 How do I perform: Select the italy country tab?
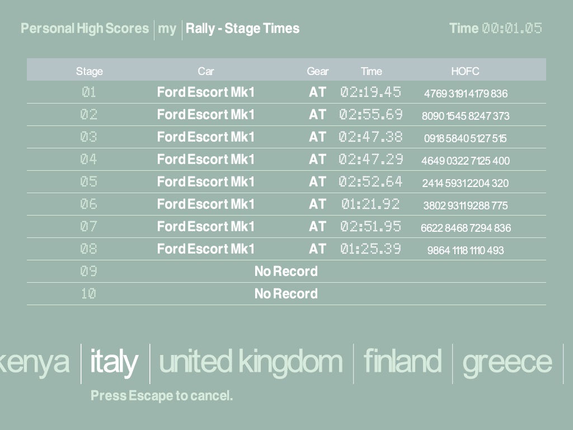(x=114, y=362)
